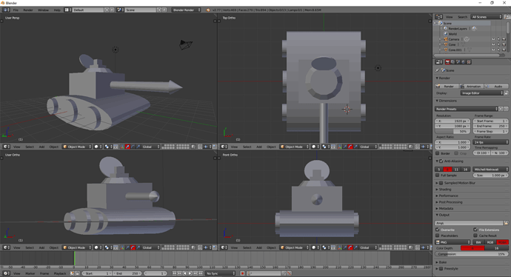
Task: Collapse the Dimensions panel
Action: pyautogui.click(x=447, y=101)
